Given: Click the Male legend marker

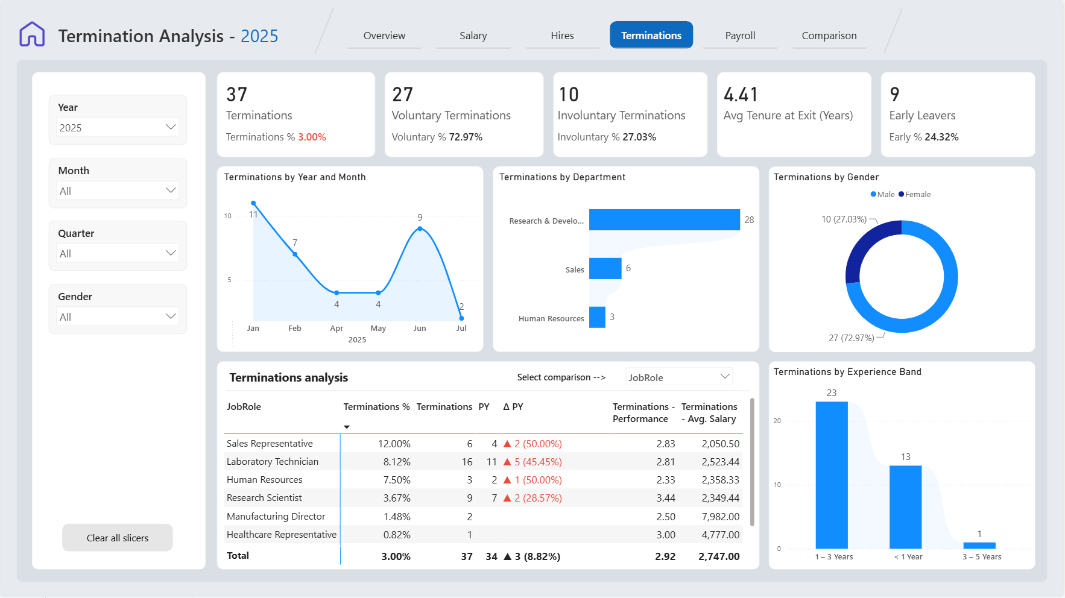Looking at the screenshot, I should tap(873, 194).
